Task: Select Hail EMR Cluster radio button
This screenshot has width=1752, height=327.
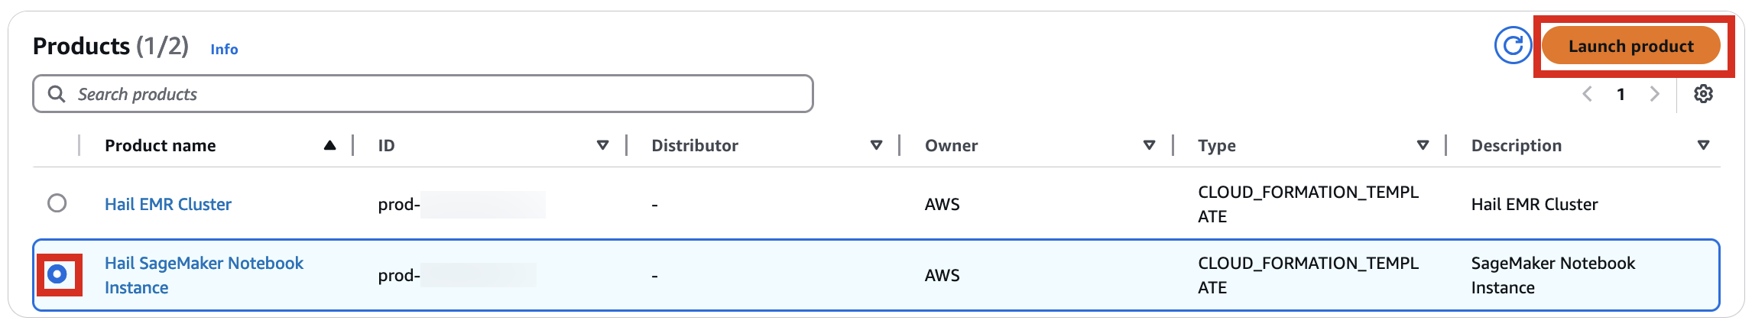Action: (x=57, y=203)
